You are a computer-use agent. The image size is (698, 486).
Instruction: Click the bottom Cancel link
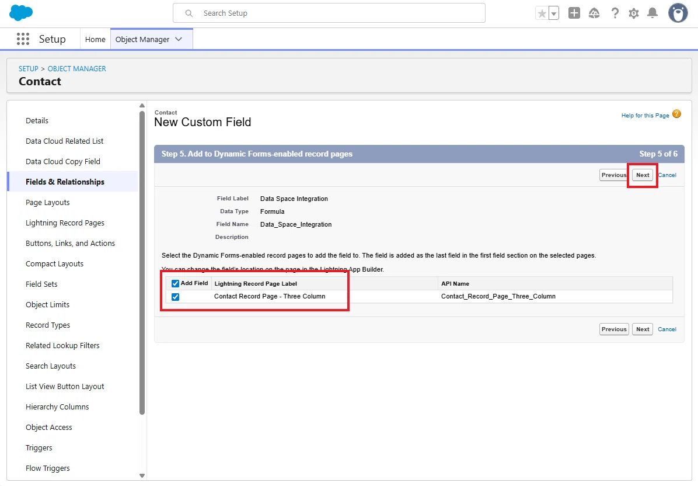pyautogui.click(x=667, y=329)
